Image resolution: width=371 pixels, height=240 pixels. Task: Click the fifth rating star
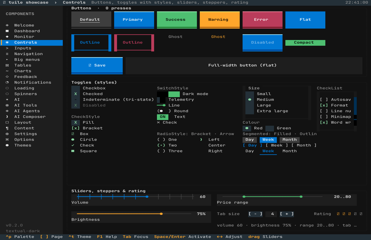pos(361,214)
